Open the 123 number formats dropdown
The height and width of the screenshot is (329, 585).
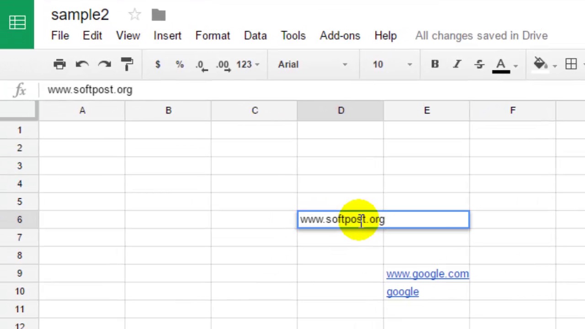(x=248, y=64)
